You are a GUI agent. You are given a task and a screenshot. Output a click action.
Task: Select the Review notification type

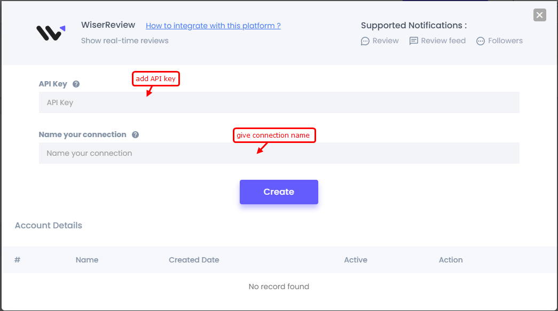[x=380, y=41]
